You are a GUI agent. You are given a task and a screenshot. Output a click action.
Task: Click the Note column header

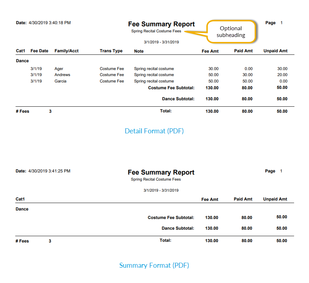point(139,51)
